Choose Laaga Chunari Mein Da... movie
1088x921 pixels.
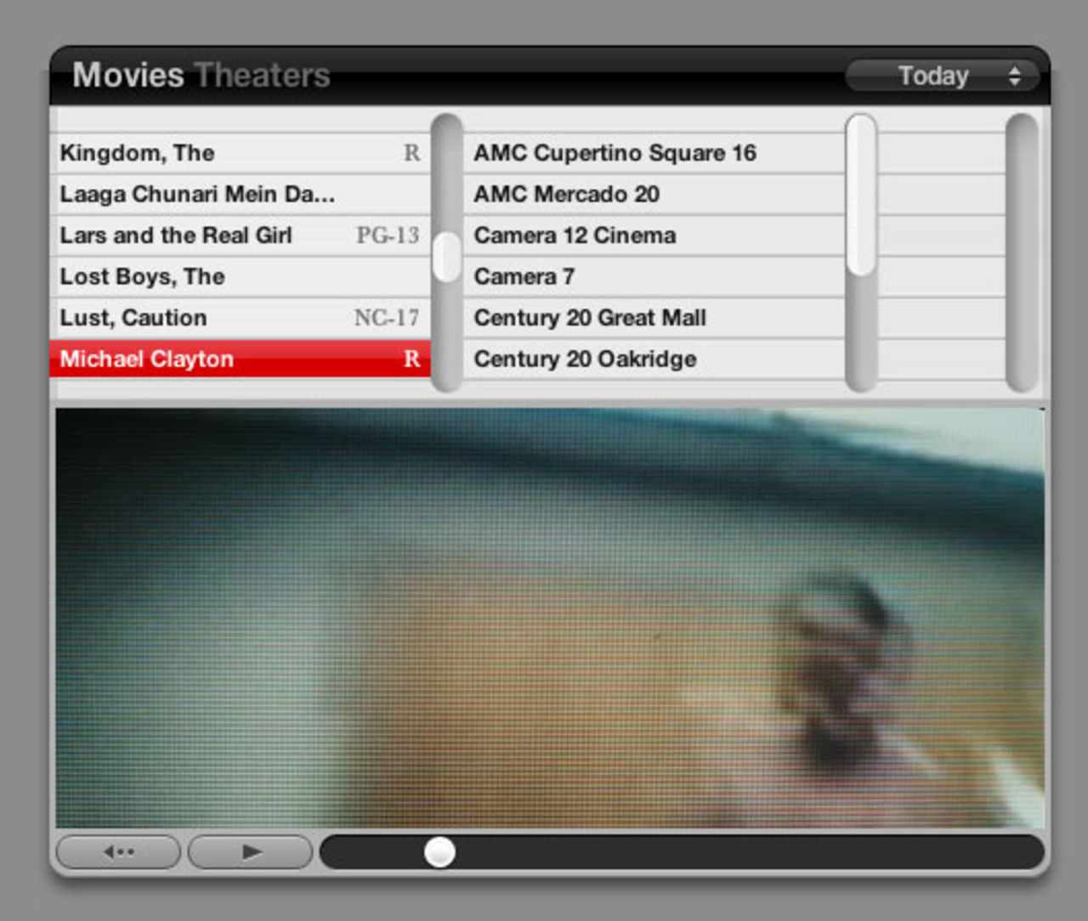click(x=197, y=195)
